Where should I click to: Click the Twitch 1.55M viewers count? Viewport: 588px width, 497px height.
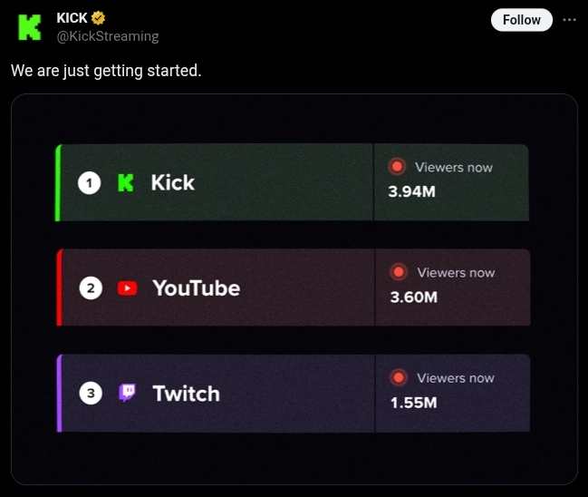click(414, 403)
